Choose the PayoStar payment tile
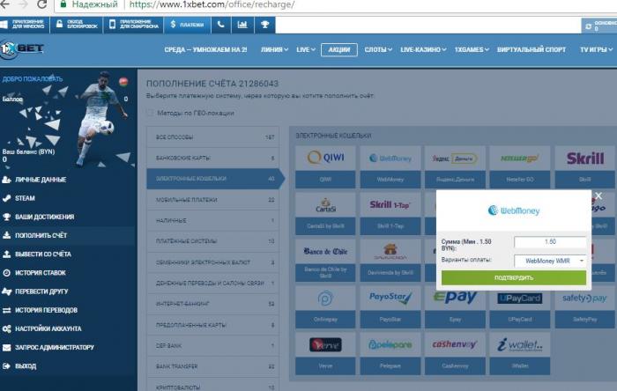The width and height of the screenshot is (617, 391). [390, 307]
